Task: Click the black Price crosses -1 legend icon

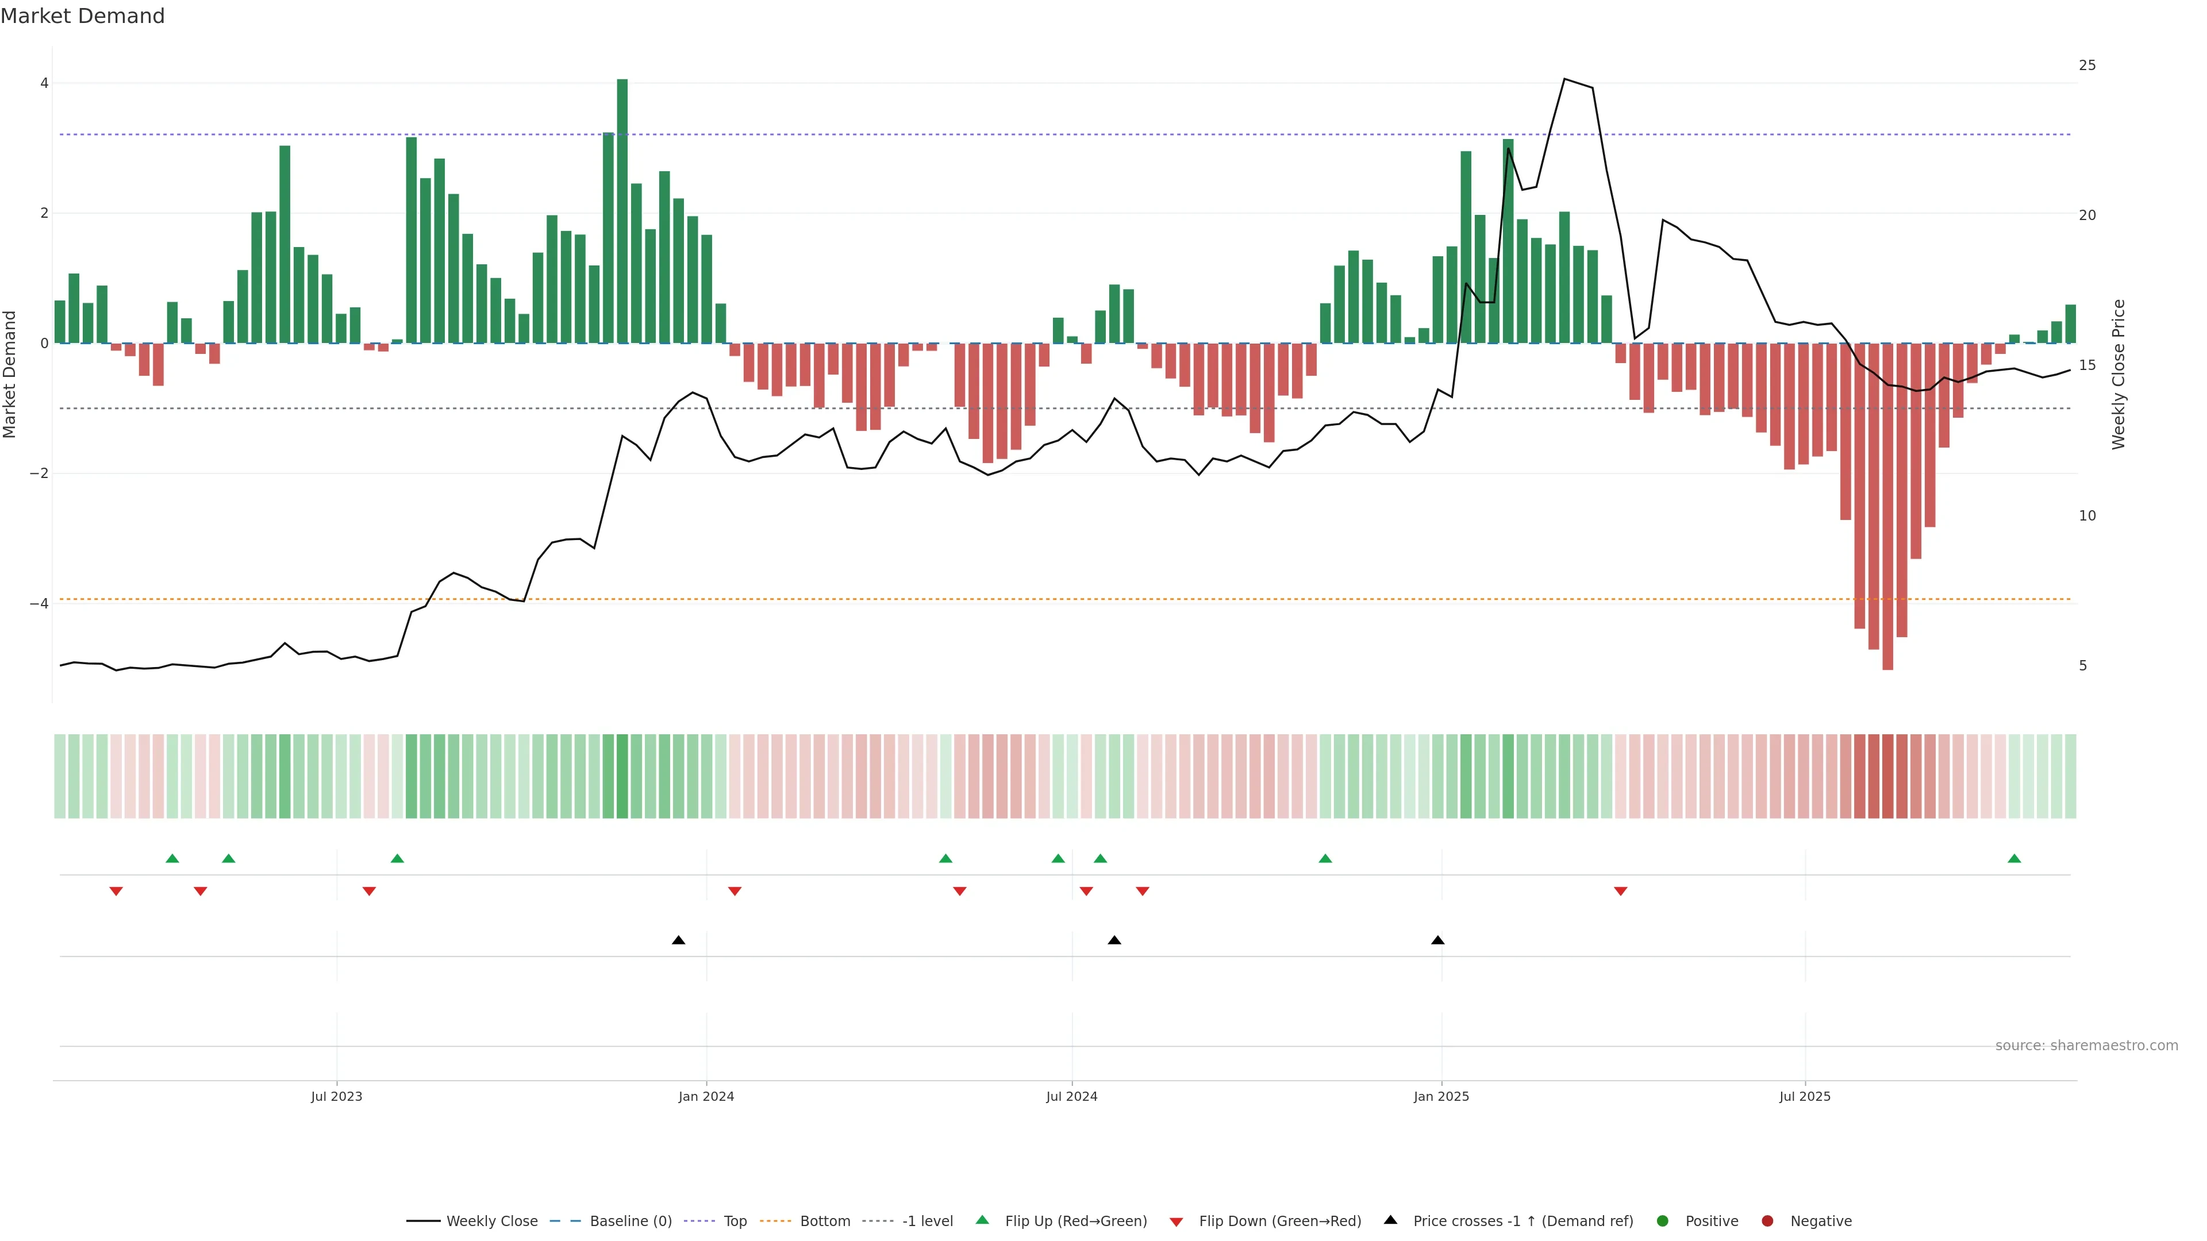Action: [1390, 1220]
